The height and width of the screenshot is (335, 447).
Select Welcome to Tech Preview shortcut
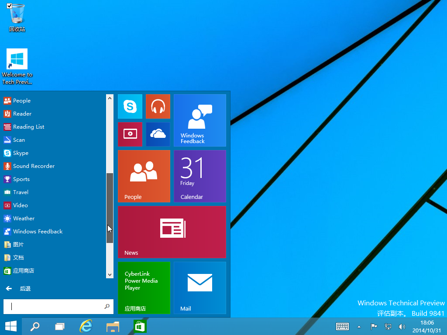pyautogui.click(x=17, y=67)
